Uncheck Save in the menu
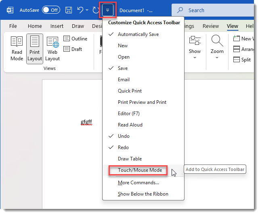 point(143,68)
